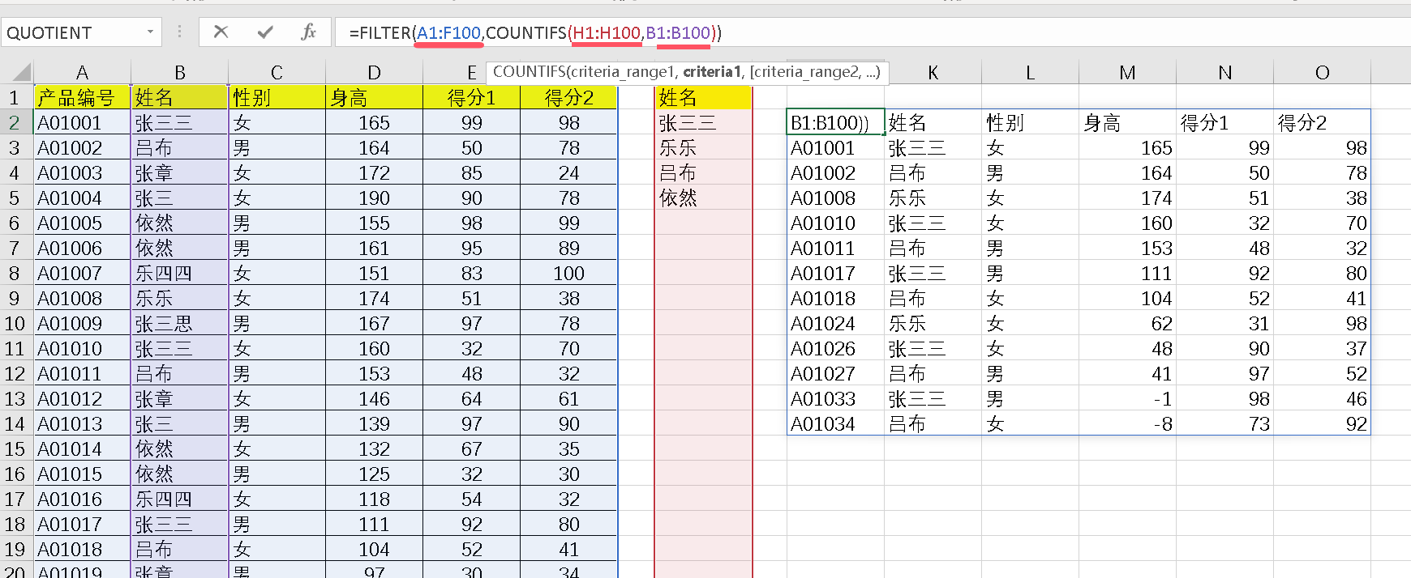Click bold criteria1 argument in tooltip
This screenshot has width=1411, height=578.
pyautogui.click(x=711, y=71)
